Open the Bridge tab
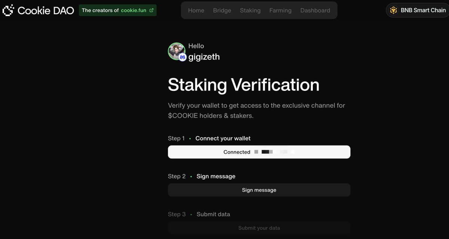Viewport: 449px width, 239px height. click(x=222, y=10)
